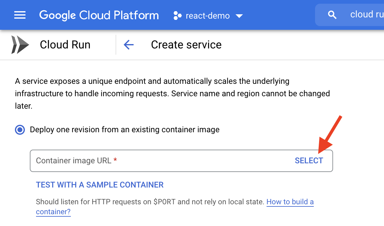Click SELECT to choose container image
This screenshot has width=384, height=226.
309,160
